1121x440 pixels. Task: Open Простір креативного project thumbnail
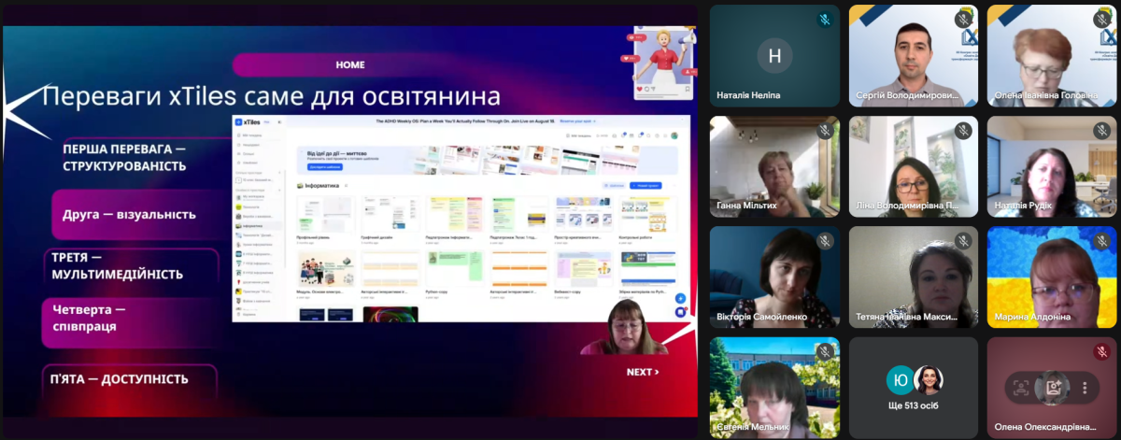pyautogui.click(x=583, y=215)
